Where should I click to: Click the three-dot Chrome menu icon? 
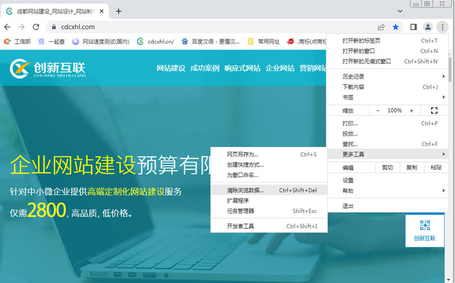point(442,27)
